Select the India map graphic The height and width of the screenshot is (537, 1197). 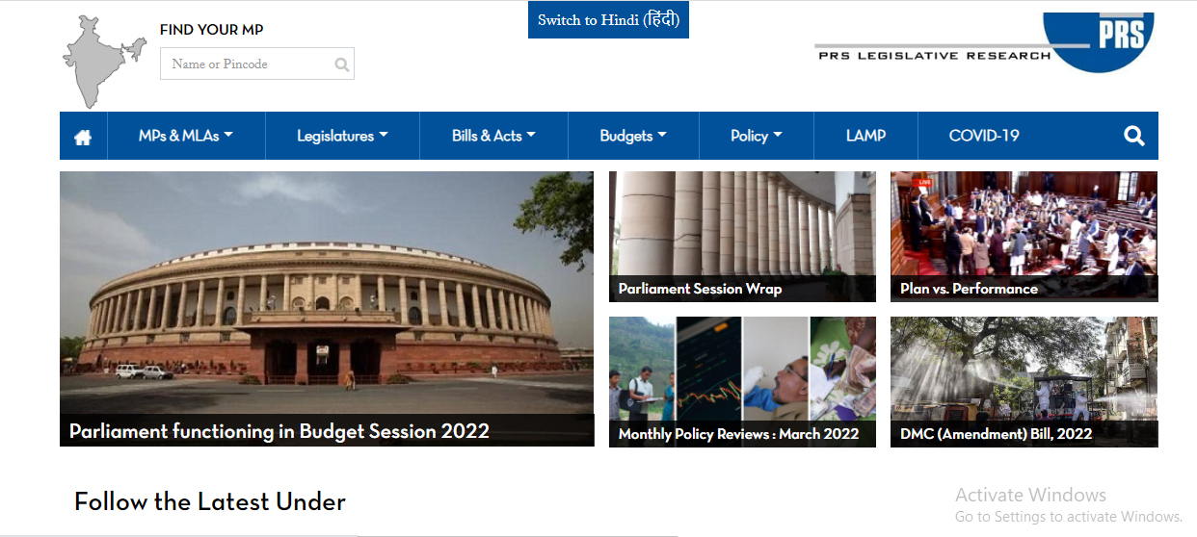(96, 62)
